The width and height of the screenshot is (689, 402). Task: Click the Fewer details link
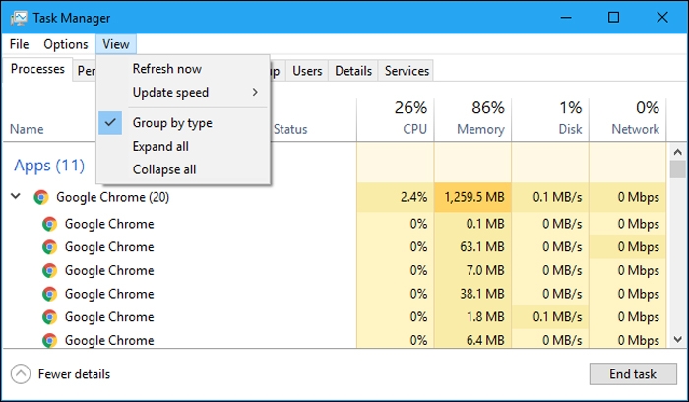74,374
